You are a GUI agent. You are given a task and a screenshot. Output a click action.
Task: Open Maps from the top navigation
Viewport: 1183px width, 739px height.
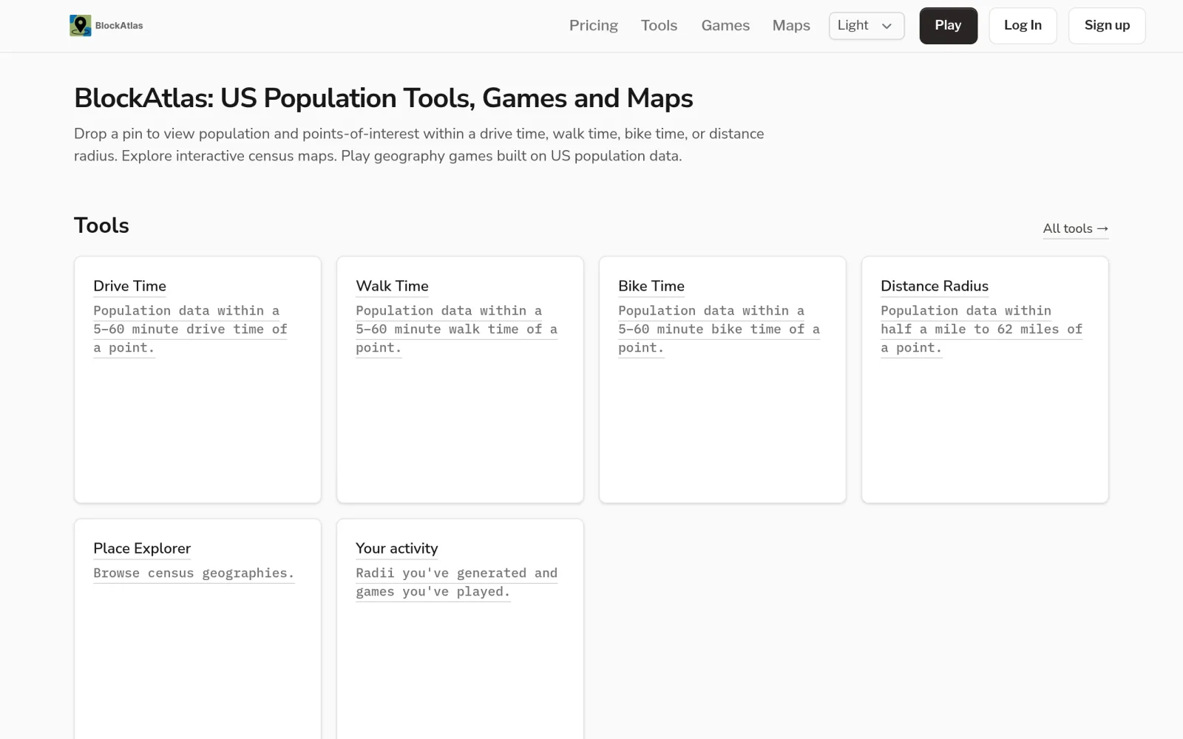pyautogui.click(x=791, y=26)
